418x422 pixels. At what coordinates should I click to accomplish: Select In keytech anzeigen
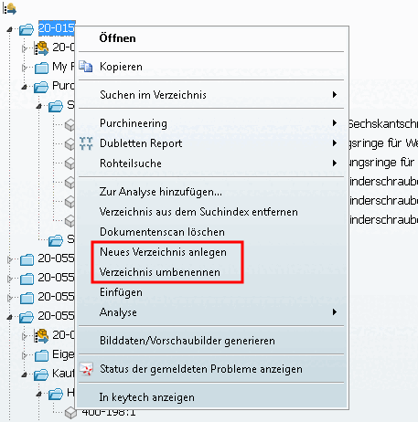(x=147, y=397)
